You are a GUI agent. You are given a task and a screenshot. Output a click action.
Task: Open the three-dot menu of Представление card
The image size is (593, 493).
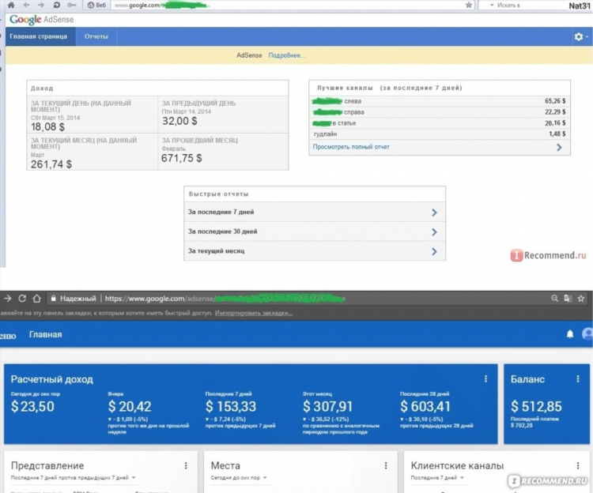point(186,466)
